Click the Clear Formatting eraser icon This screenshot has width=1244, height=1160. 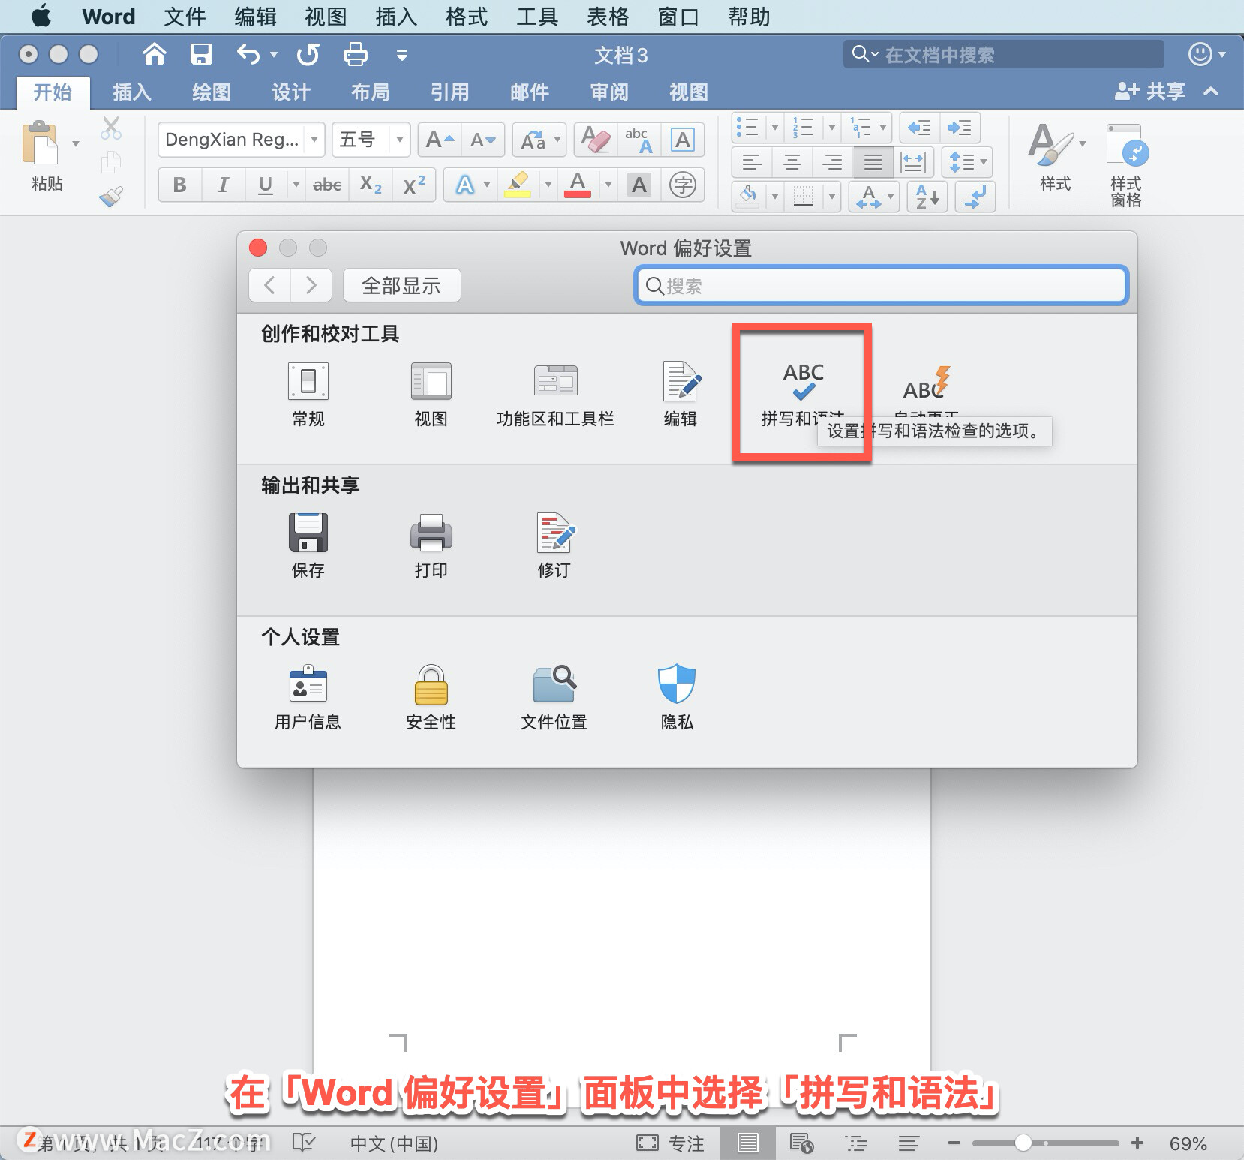(596, 140)
